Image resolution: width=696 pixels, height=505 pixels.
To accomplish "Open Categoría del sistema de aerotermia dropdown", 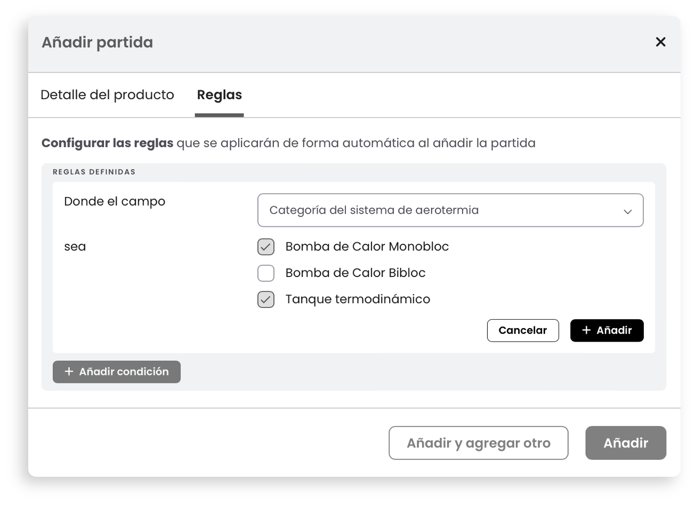I will 450,210.
